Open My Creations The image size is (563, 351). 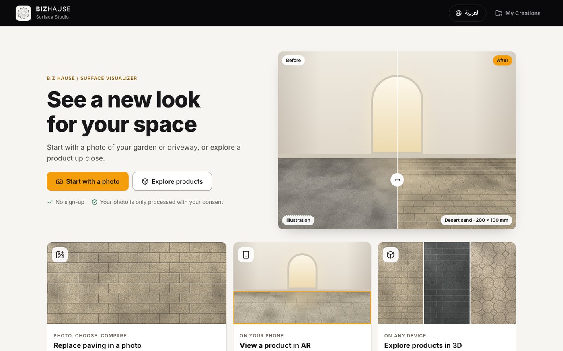518,13
